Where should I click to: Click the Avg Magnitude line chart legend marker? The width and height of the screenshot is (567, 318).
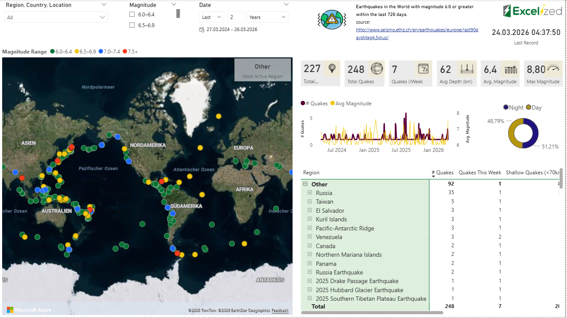(x=332, y=104)
